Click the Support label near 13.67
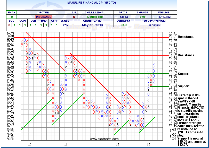The width and height of the screenshot is (209, 148). (183, 86)
